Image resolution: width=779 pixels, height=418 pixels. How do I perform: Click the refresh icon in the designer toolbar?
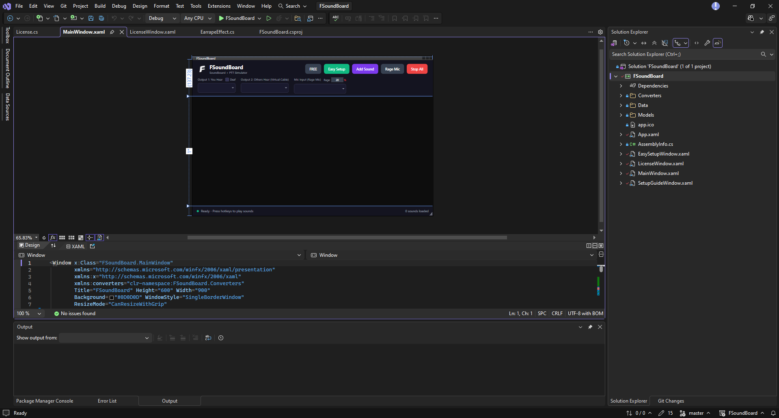pyautogui.click(x=44, y=238)
